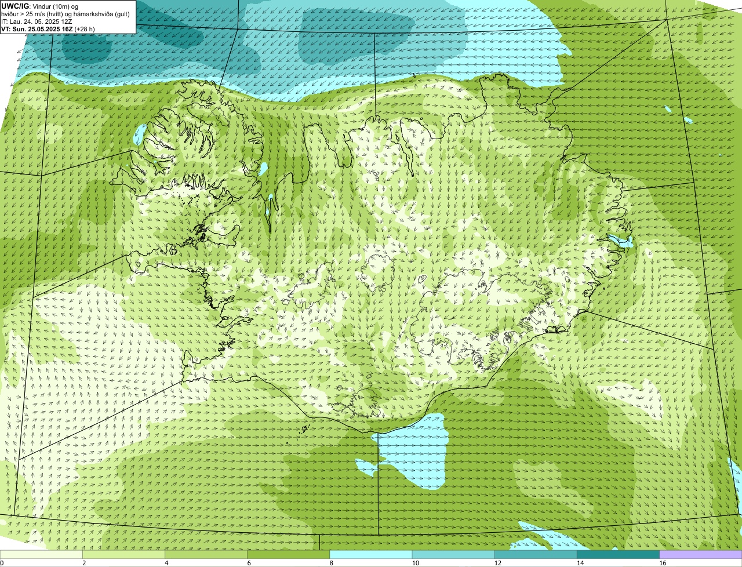Click the 14–16 dark teal legend band

tap(618, 554)
